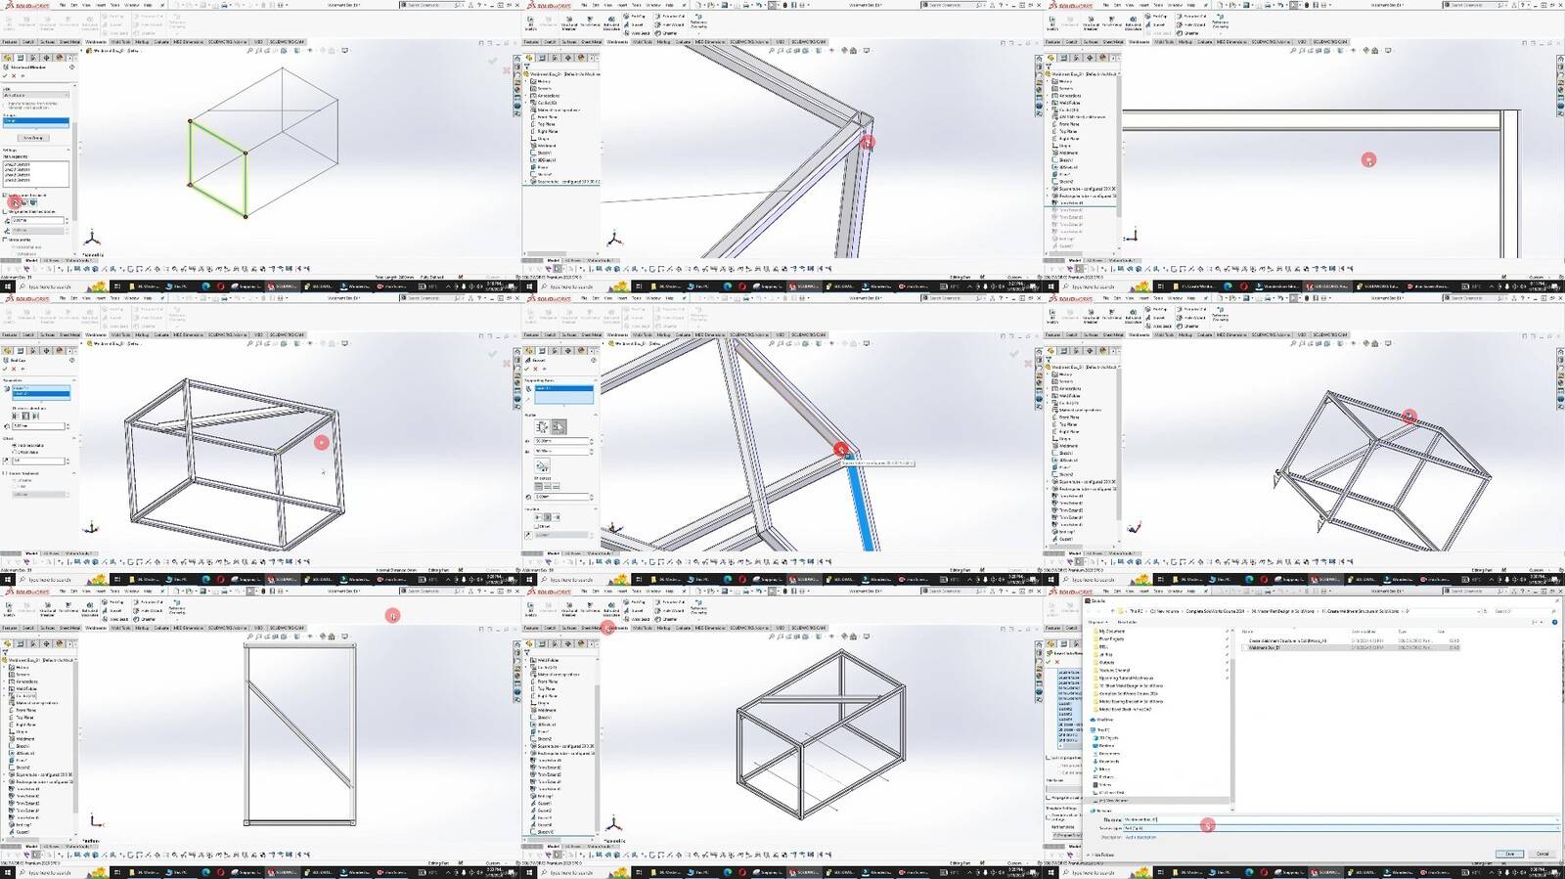Select the Use thickness ratio radio in End Cap panel
The image size is (1565, 879).
[15, 445]
